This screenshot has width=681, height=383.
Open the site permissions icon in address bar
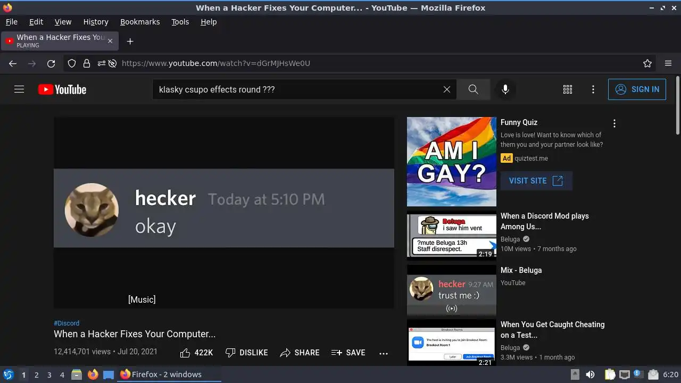coord(101,63)
